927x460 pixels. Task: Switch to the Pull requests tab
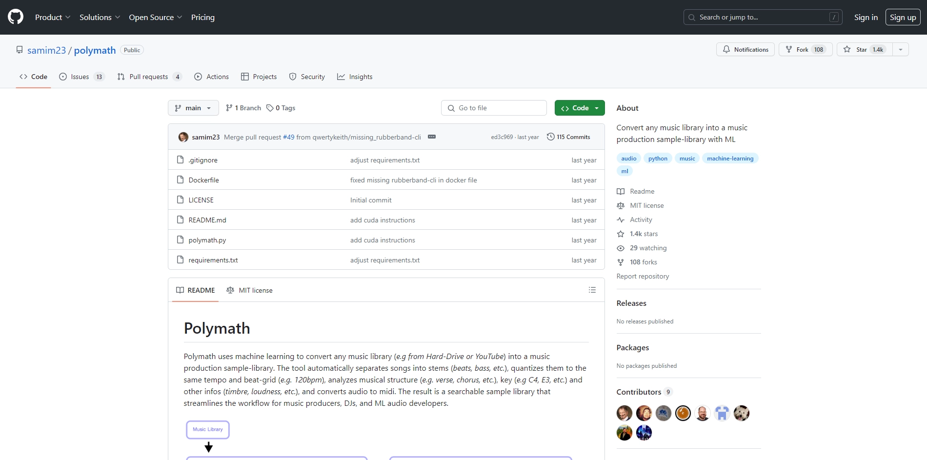coord(149,77)
